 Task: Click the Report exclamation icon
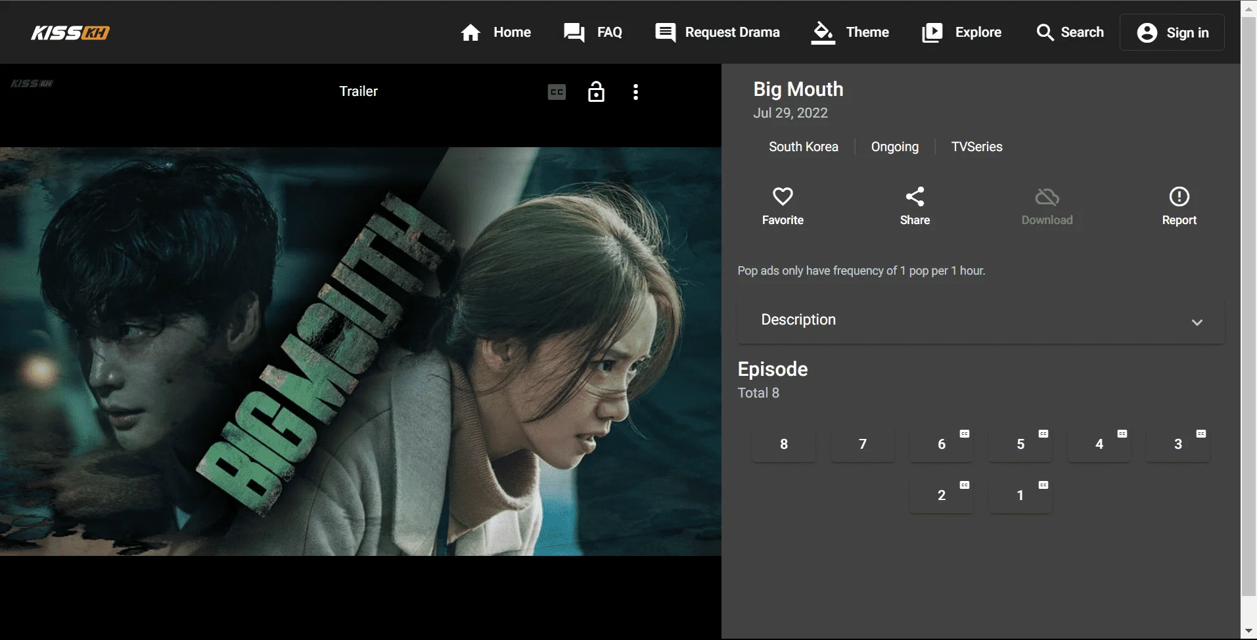[1179, 196]
